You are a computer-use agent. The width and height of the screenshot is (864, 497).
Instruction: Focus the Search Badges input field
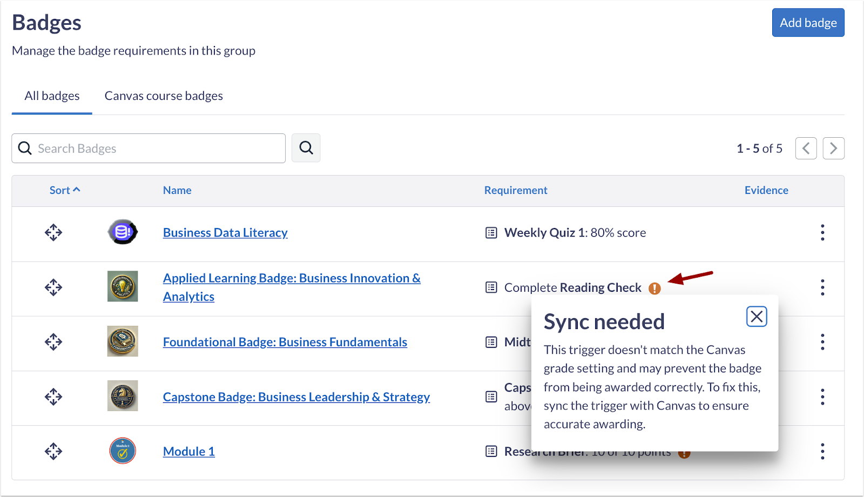coord(157,149)
